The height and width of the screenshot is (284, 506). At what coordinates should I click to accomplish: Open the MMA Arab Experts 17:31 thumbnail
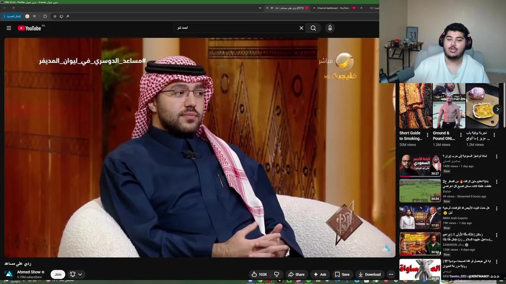coord(420,217)
